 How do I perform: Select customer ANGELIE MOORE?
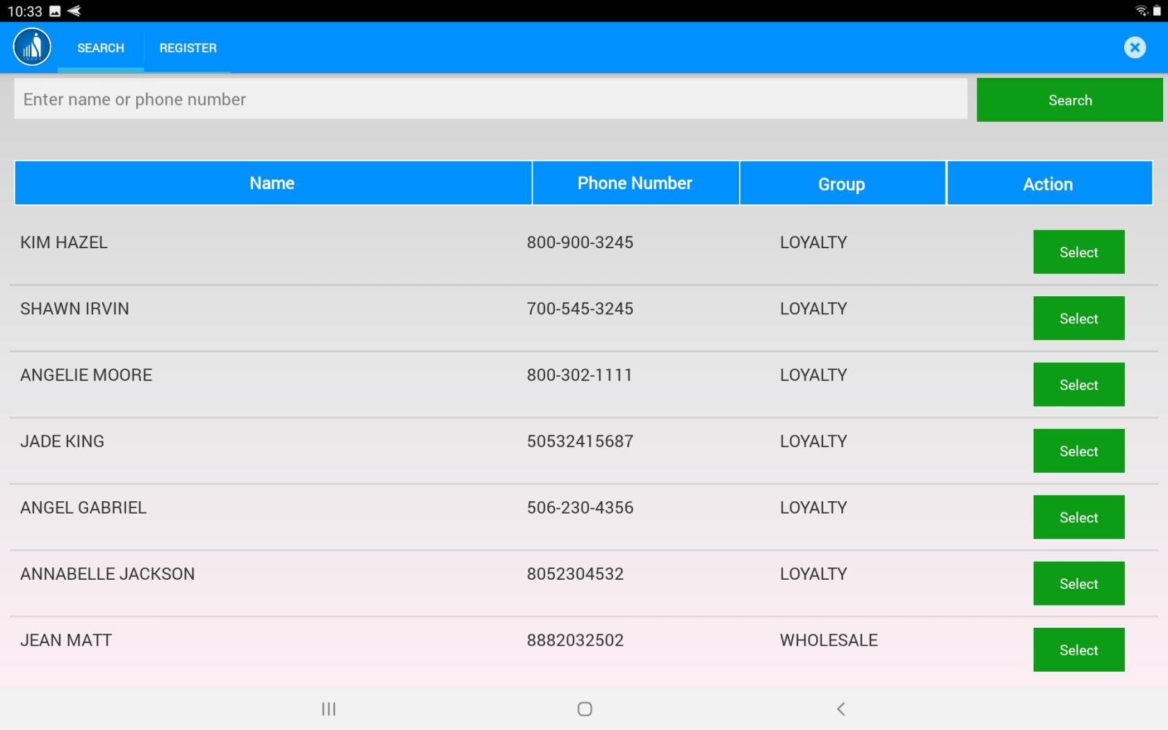pyautogui.click(x=1078, y=384)
